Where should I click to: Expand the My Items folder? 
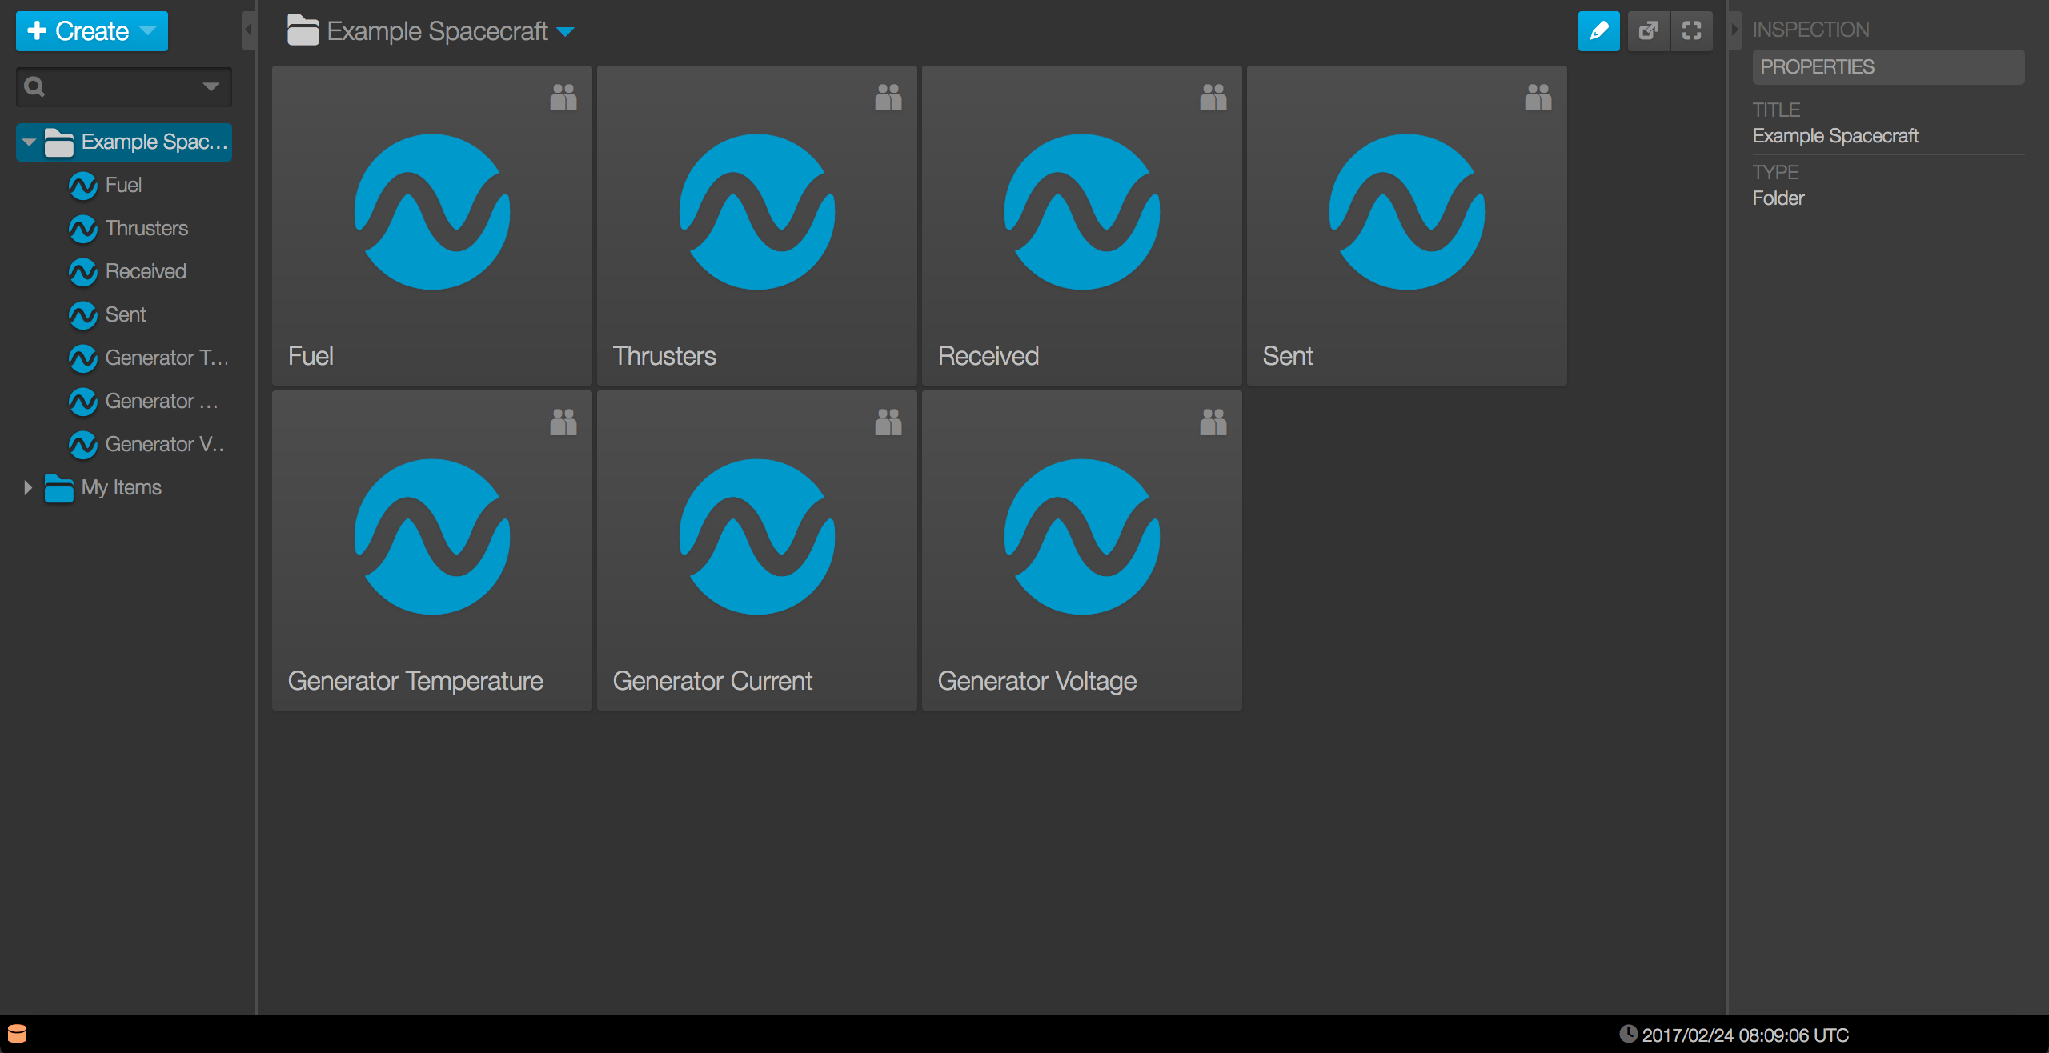tap(28, 487)
